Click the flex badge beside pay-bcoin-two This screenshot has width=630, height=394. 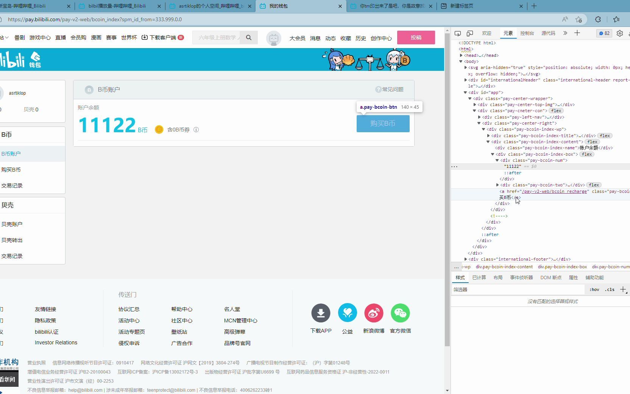point(594,185)
